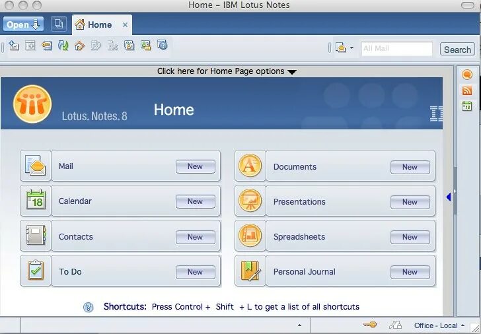
Task: Expand the sidebar with blue triangle
Action: coord(449,197)
